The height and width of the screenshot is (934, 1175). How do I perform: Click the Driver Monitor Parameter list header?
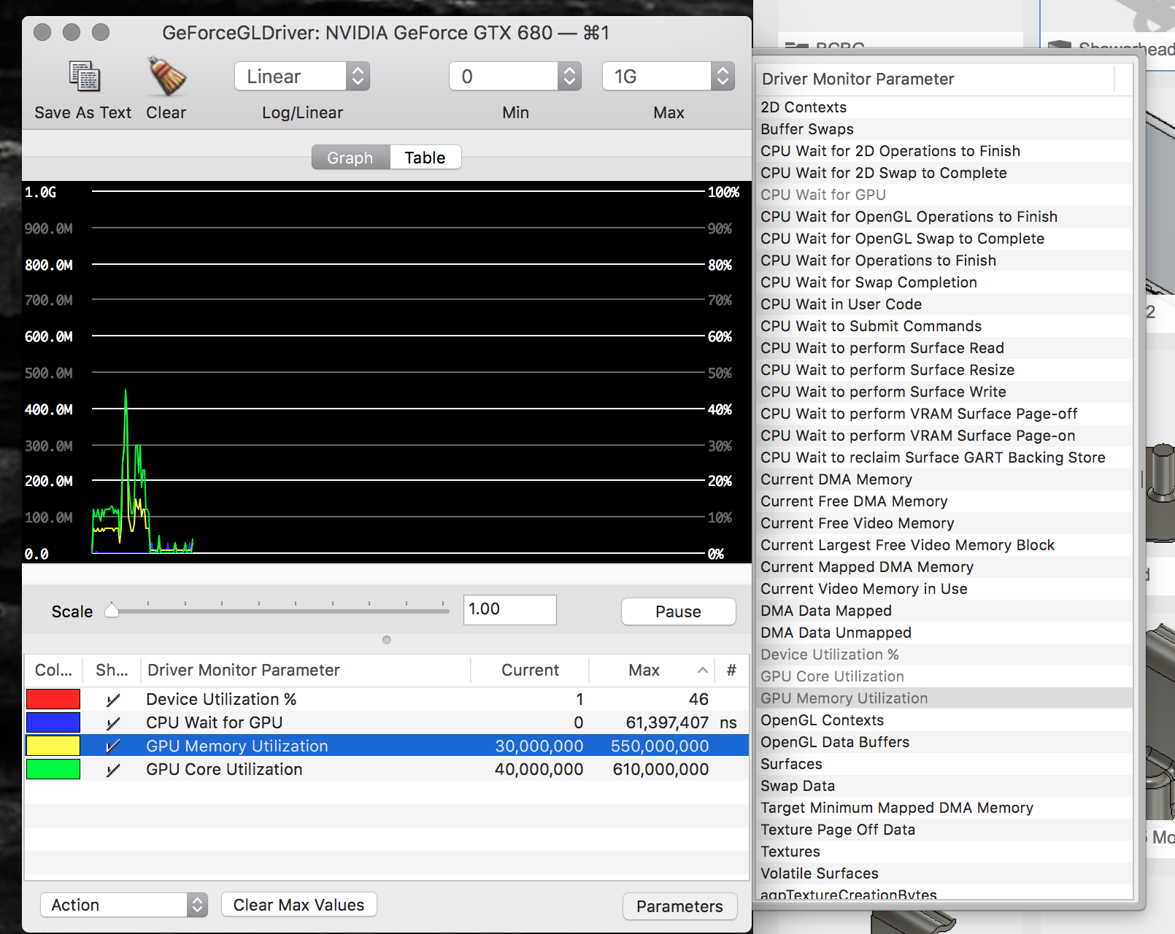[936, 79]
